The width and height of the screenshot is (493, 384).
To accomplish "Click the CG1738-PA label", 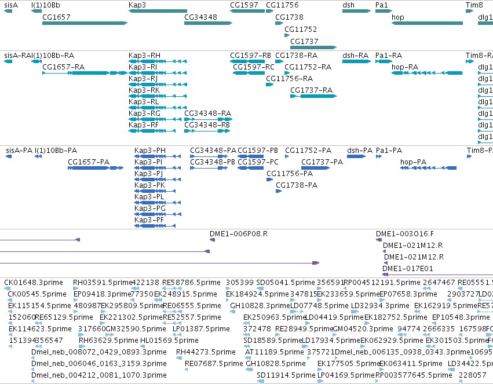I will pyautogui.click(x=297, y=185).
